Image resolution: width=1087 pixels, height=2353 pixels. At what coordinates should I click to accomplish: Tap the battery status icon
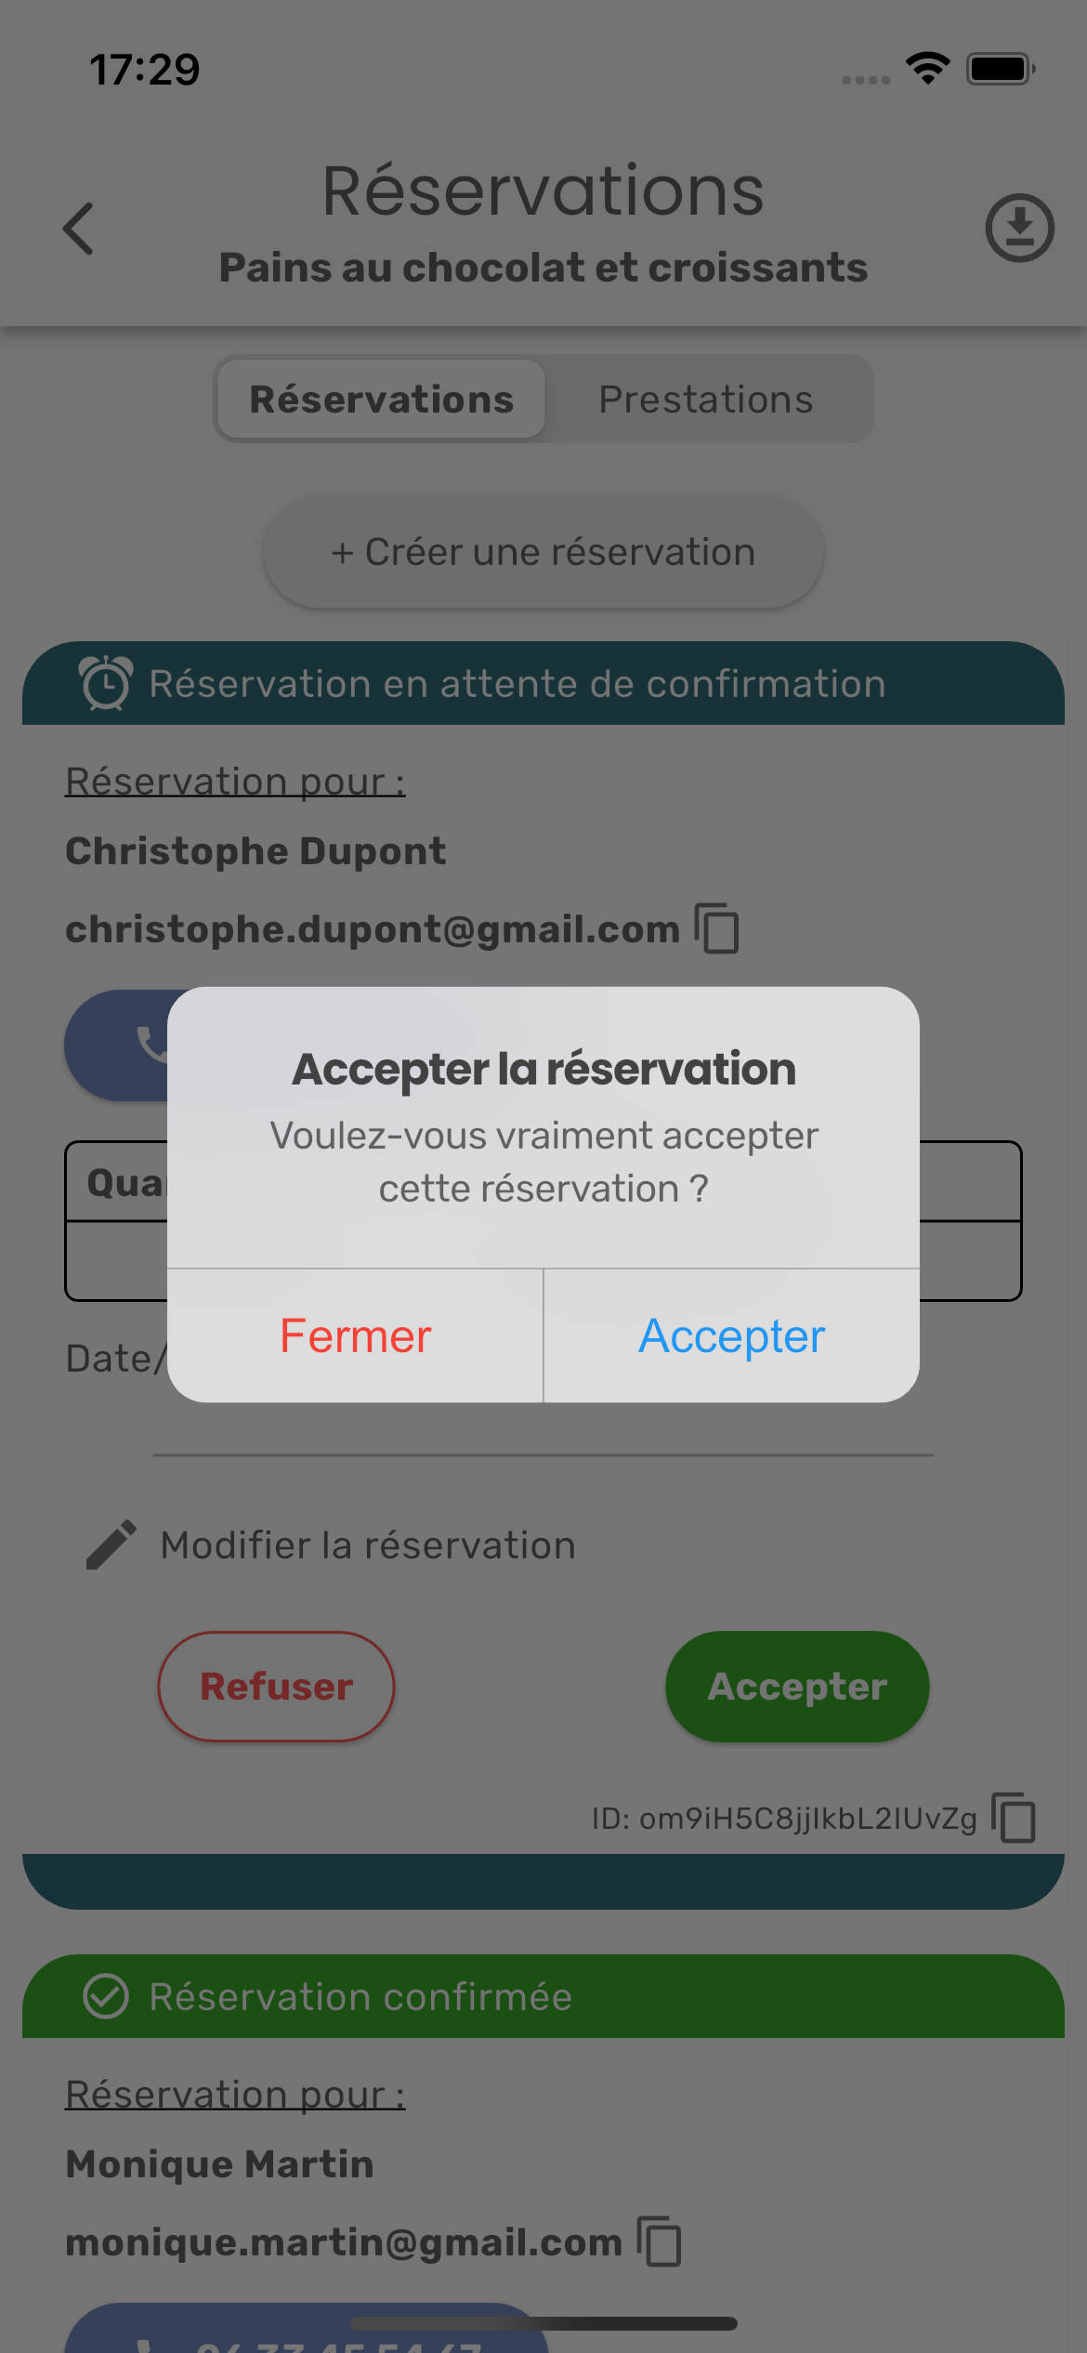click(x=1001, y=69)
